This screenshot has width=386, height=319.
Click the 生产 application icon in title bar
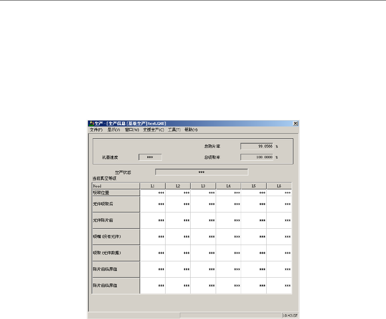[92, 123]
